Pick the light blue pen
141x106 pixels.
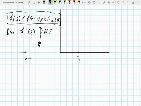60,2
